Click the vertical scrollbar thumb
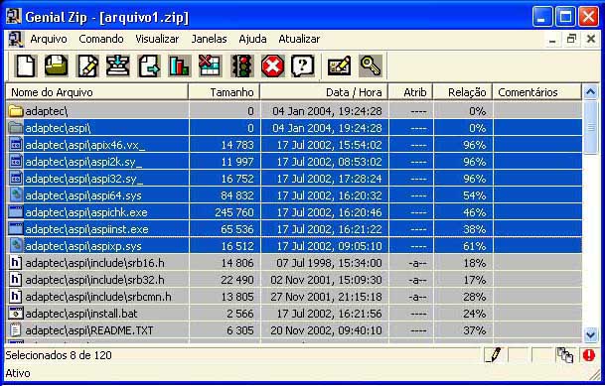 591,128
